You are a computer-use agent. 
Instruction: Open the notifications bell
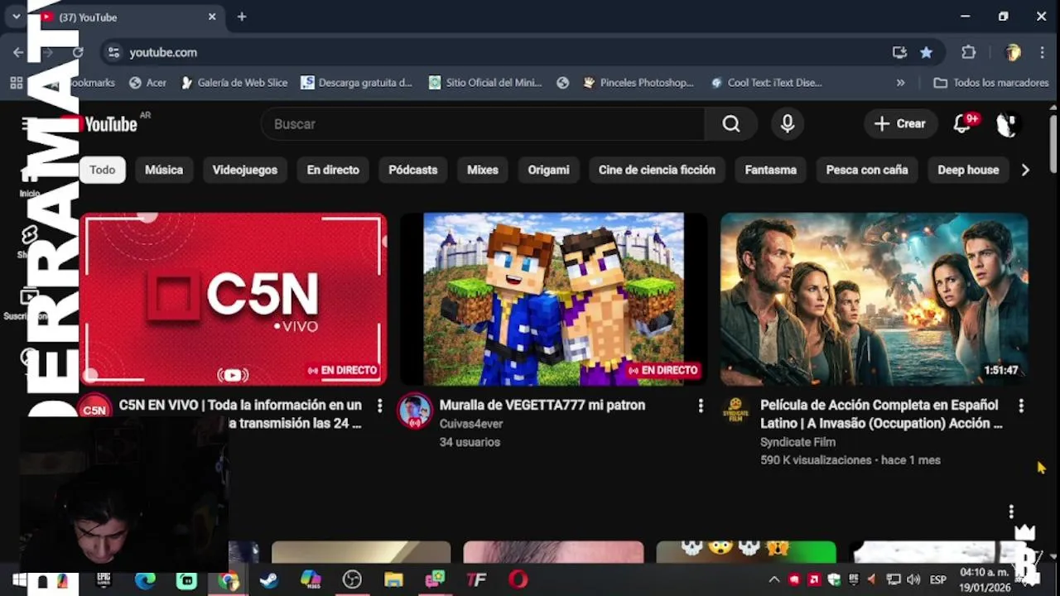961,124
